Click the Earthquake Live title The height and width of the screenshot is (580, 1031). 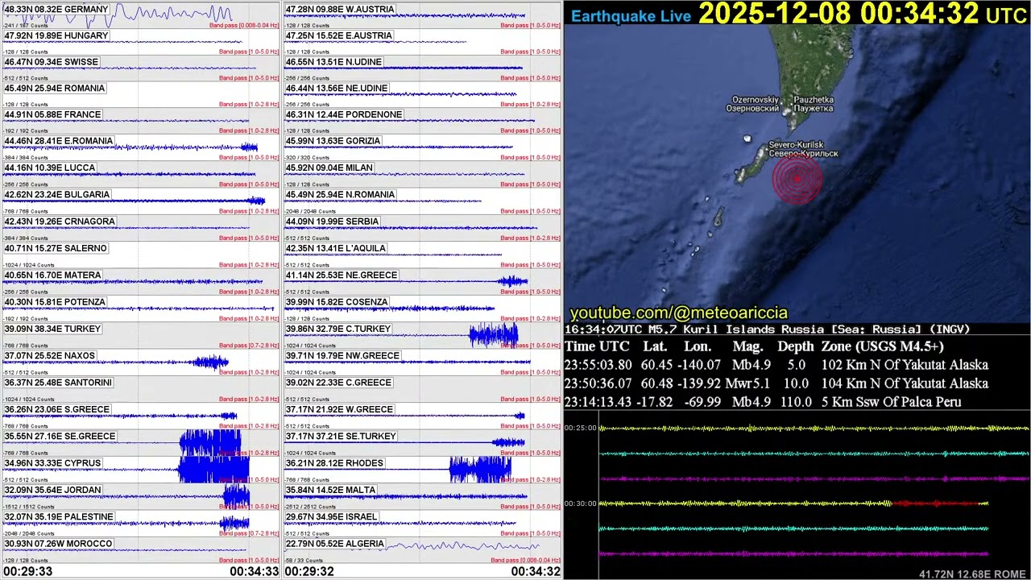[x=631, y=16]
